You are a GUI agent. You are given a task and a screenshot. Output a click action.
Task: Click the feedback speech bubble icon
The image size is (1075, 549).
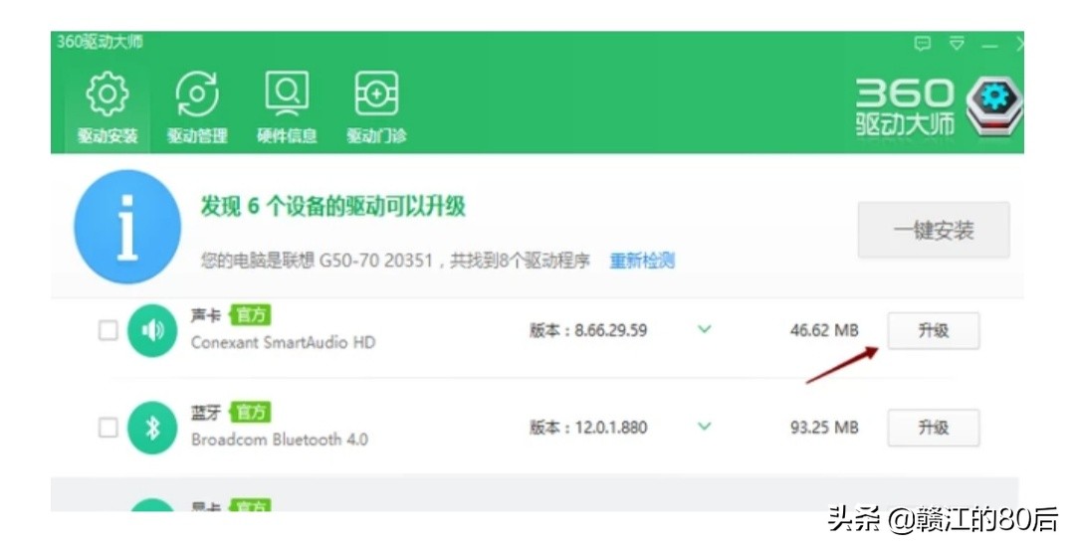[923, 44]
